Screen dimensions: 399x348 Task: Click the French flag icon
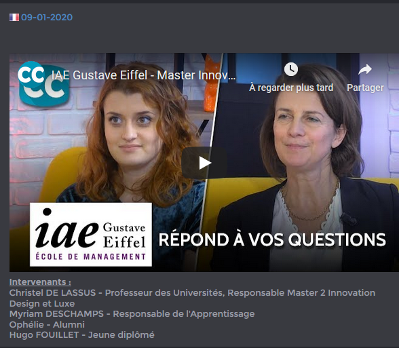pos(14,18)
